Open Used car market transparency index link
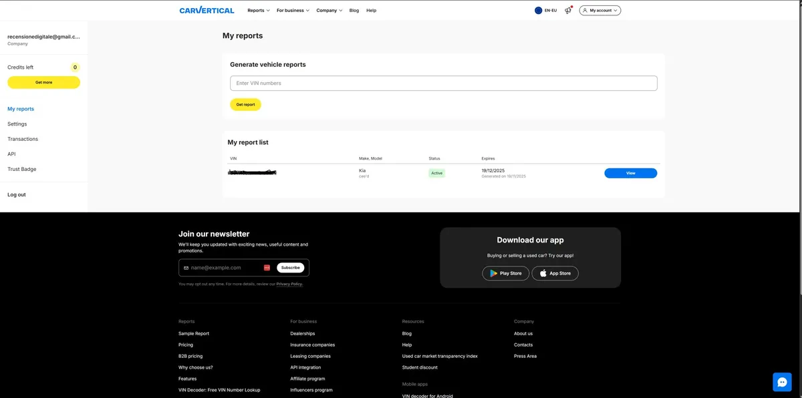802x398 pixels. pyautogui.click(x=440, y=357)
